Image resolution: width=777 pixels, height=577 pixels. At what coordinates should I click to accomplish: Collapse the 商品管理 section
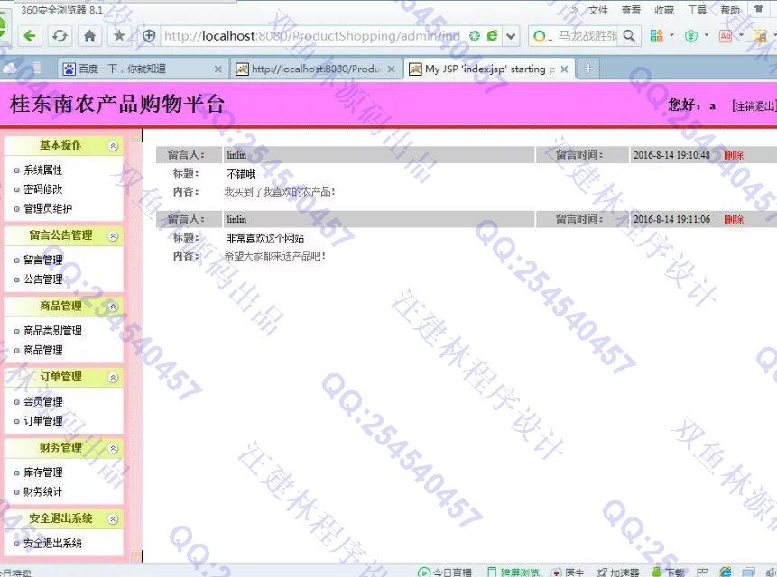(x=113, y=307)
